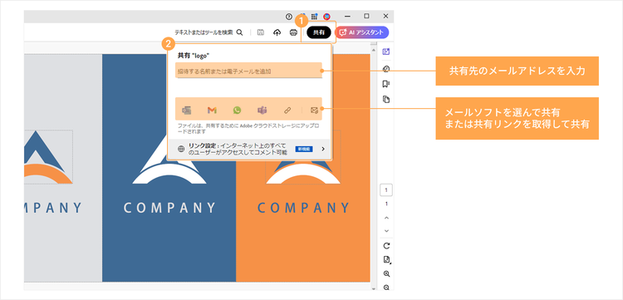Viewport: 623px width, 300px height.
Task: Click the vertical scrollbar up arrow
Action: [x=373, y=50]
